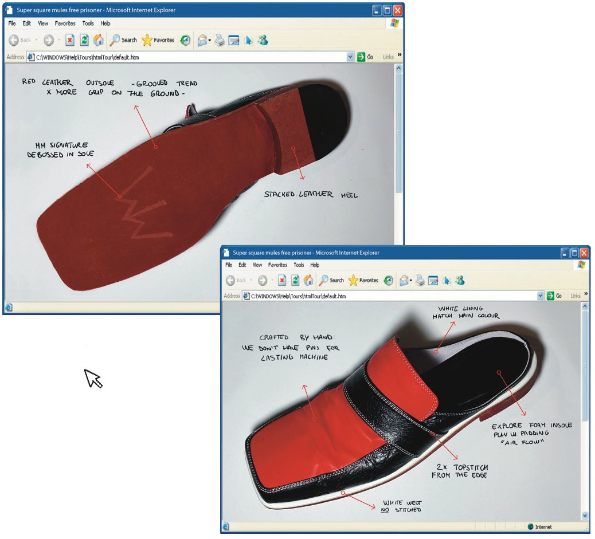Open Search in lower window toolbar
595x539 pixels.
pos(331,280)
